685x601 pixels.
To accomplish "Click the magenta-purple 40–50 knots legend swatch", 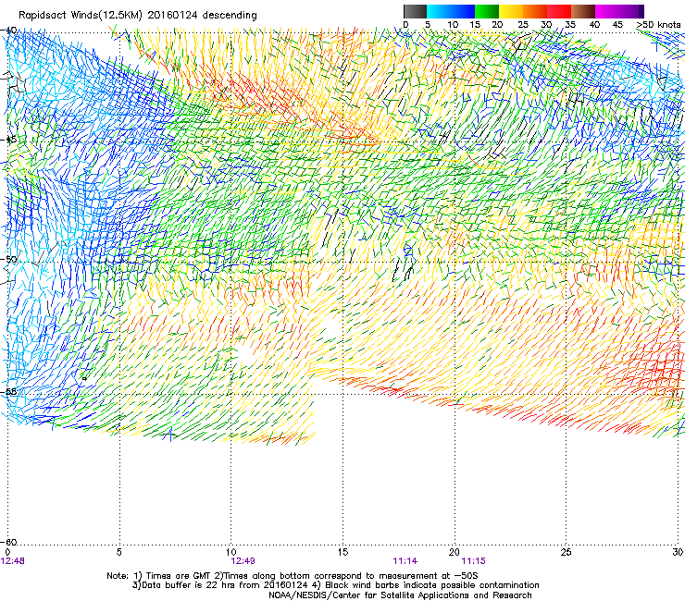I will (x=619, y=11).
